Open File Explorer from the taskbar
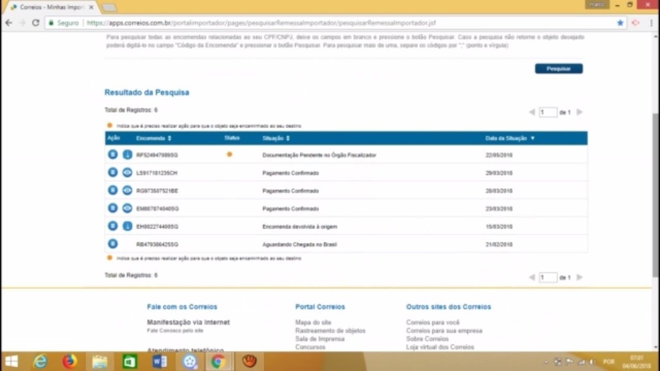The image size is (660, 371). 100,362
